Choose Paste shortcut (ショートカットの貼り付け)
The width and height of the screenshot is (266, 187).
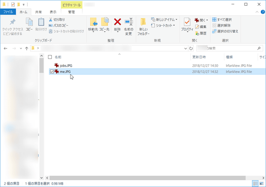tap(66, 31)
